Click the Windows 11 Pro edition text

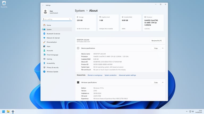point(99,88)
